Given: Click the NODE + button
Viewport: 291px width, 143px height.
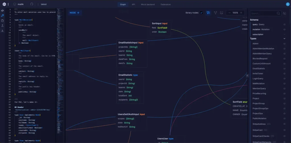Looking at the screenshot, I should pyautogui.click(x=74, y=13).
